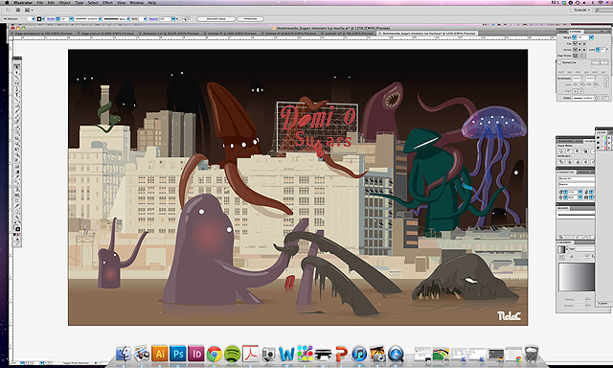This screenshot has width=613, height=368.
Task: Open the Type menu
Action: click(x=79, y=2)
